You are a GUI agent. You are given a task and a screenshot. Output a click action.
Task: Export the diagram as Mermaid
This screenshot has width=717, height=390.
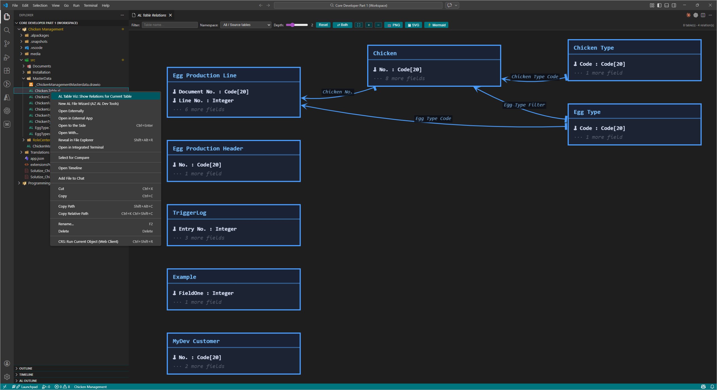point(436,25)
